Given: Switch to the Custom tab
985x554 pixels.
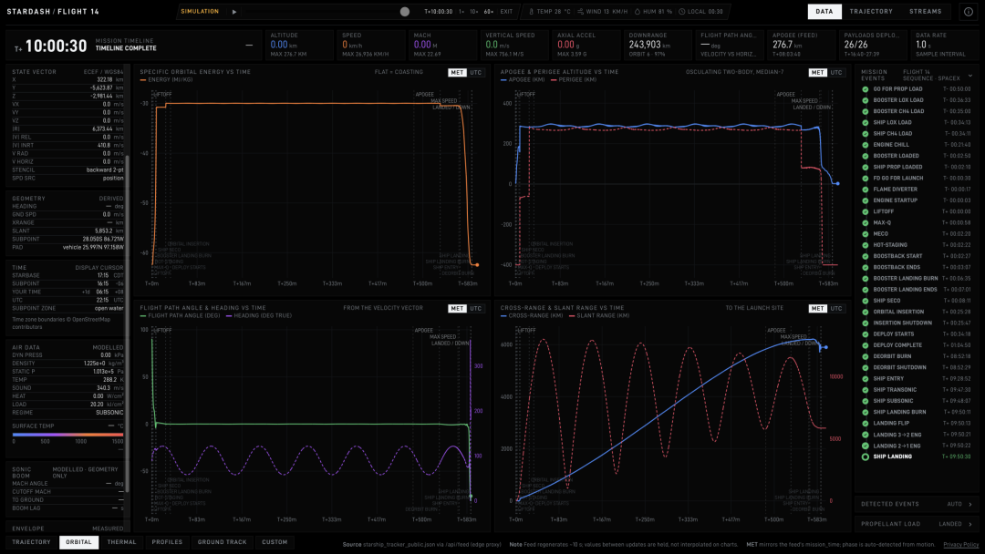Looking at the screenshot, I should (275, 542).
